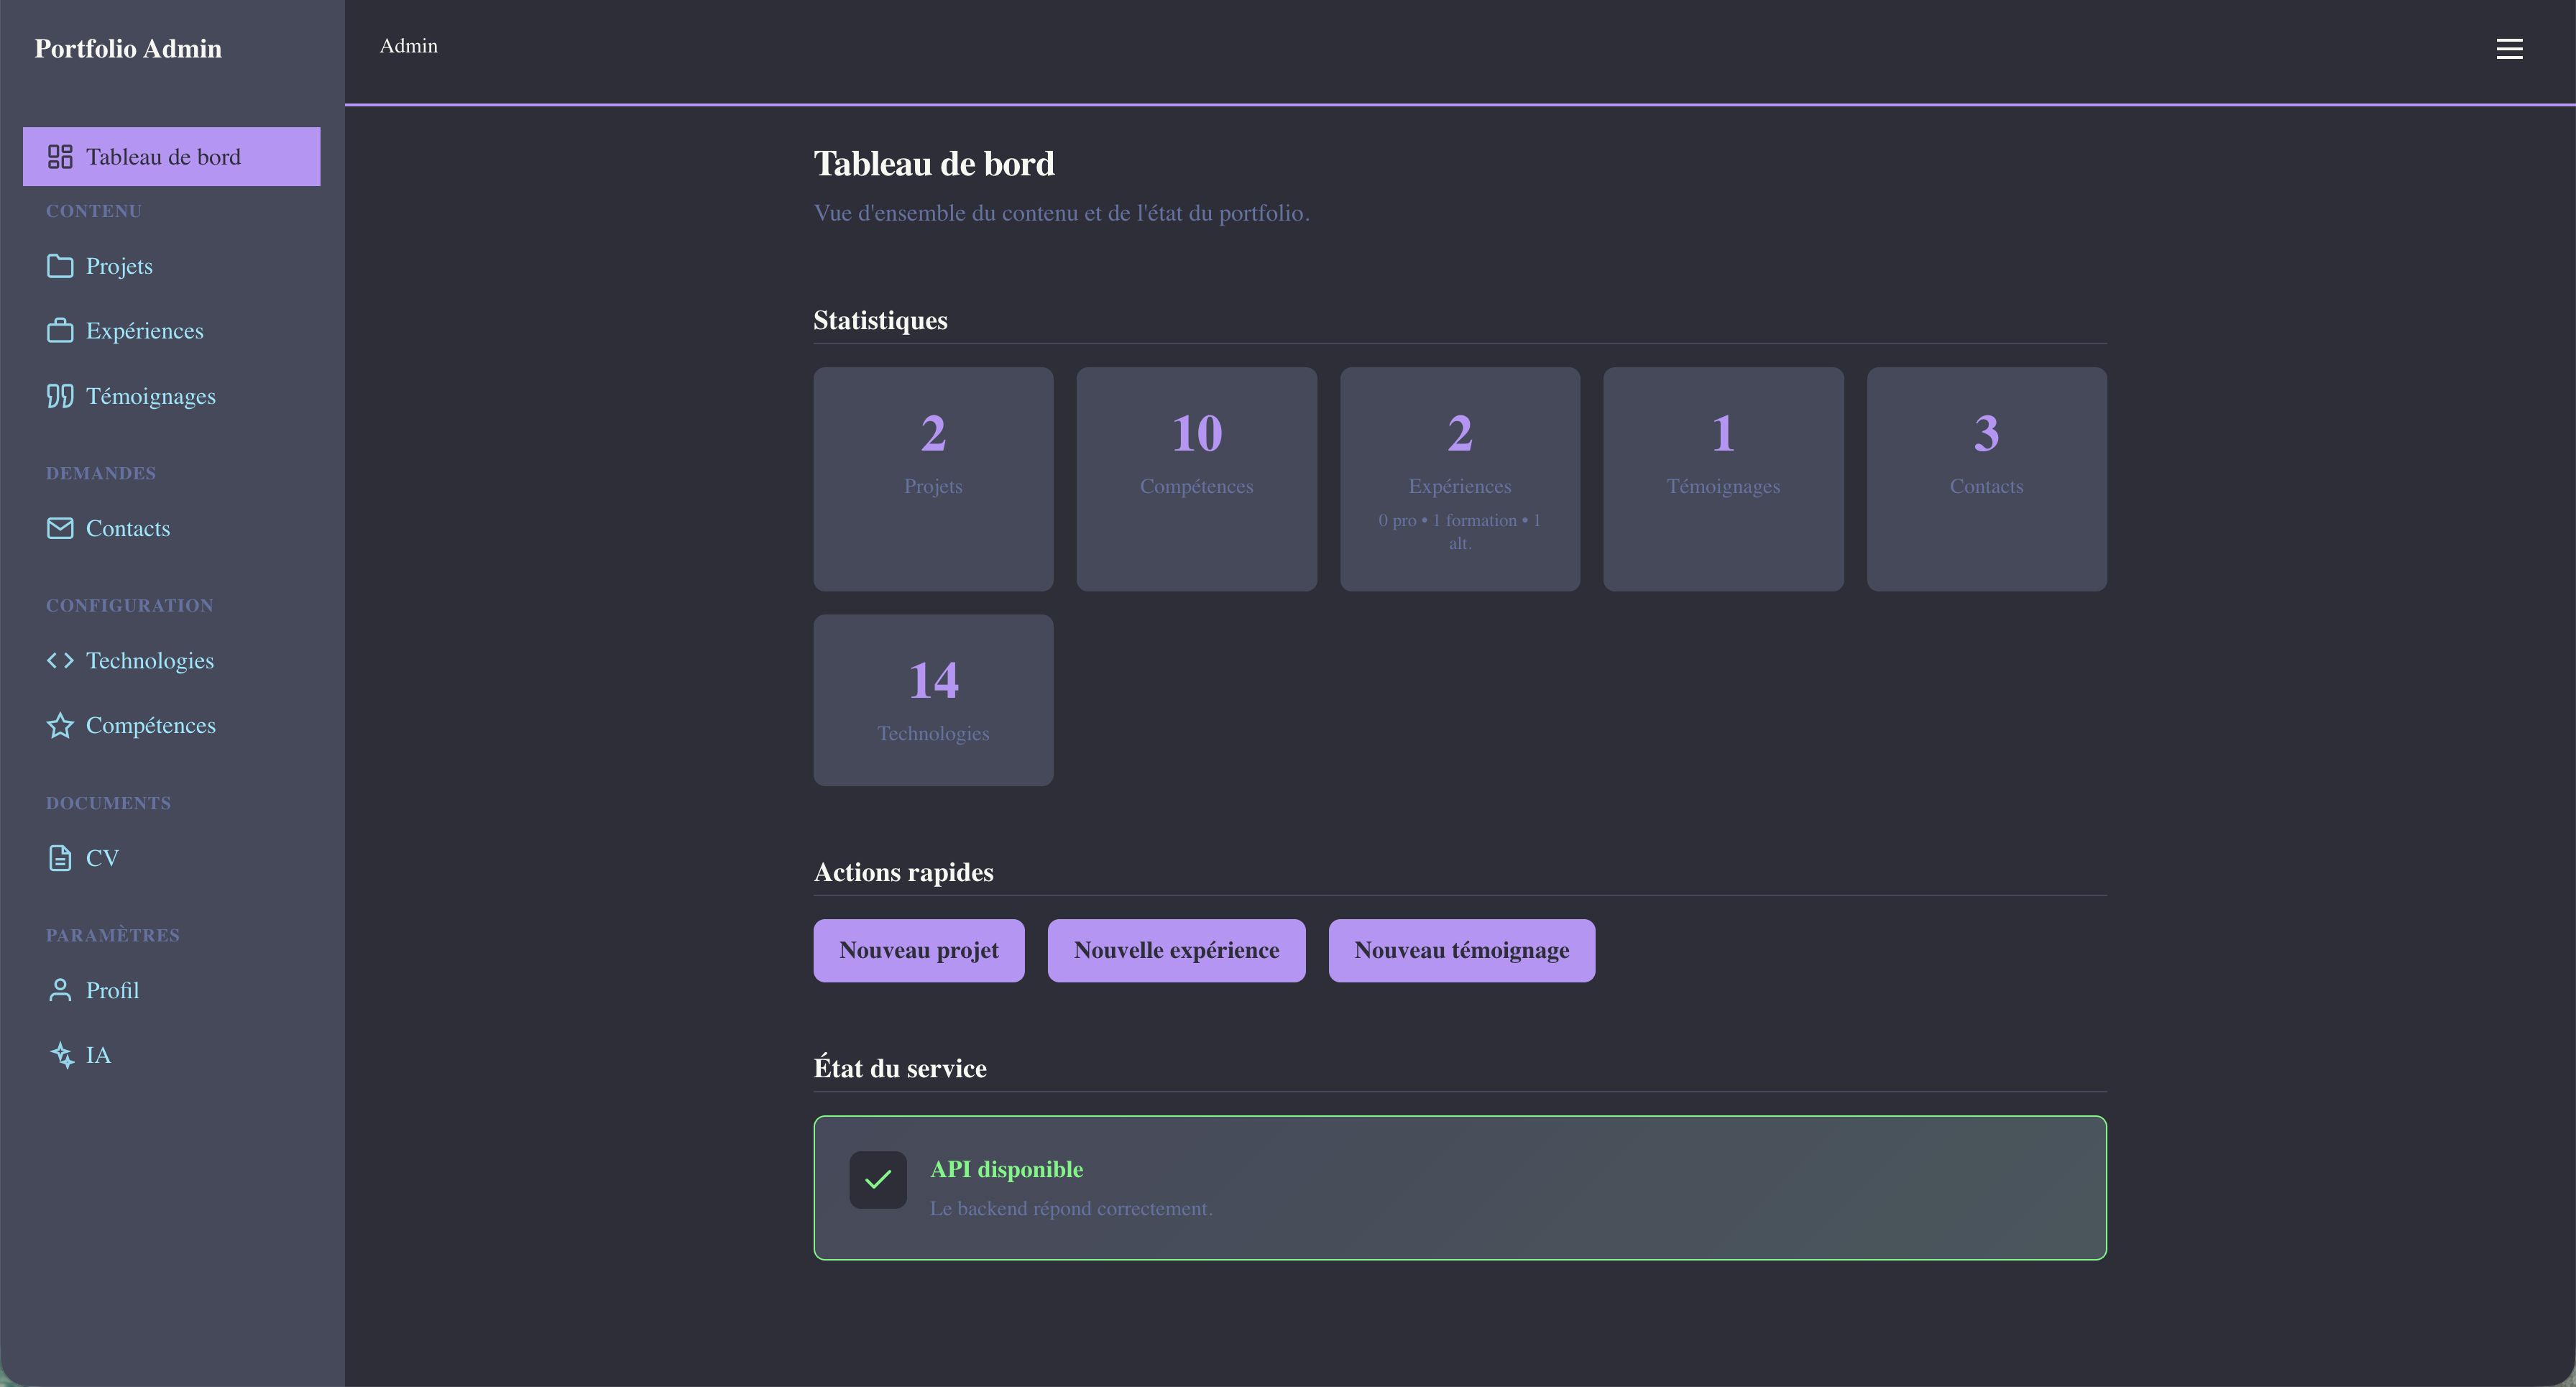The width and height of the screenshot is (2576, 1387).
Task: Click the envelope icon beside Contacts
Action: (60, 528)
